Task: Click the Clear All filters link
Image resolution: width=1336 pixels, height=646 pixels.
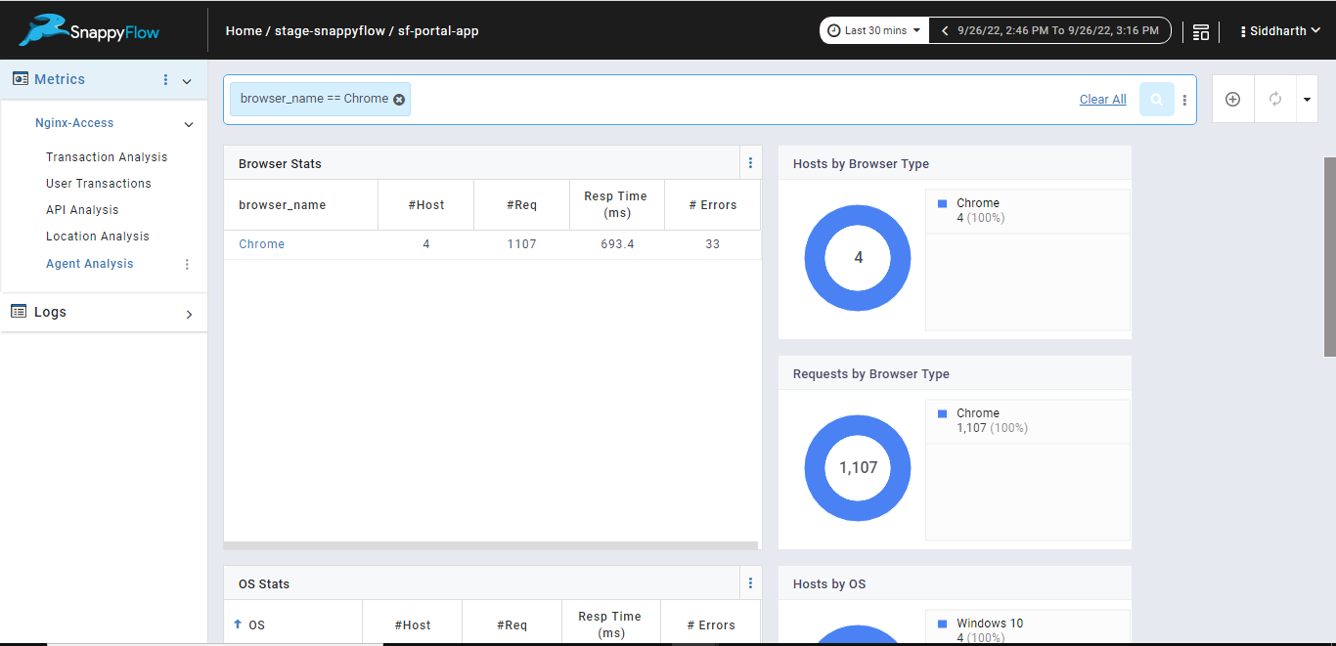Action: click(x=1102, y=99)
